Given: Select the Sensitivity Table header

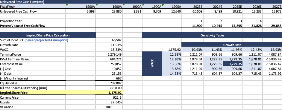Looking at the screenshot, I should click(x=212, y=35).
